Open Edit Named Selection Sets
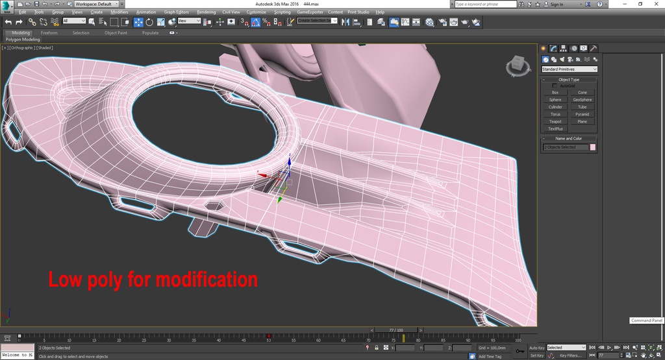This screenshot has width=665, height=360. [290, 22]
